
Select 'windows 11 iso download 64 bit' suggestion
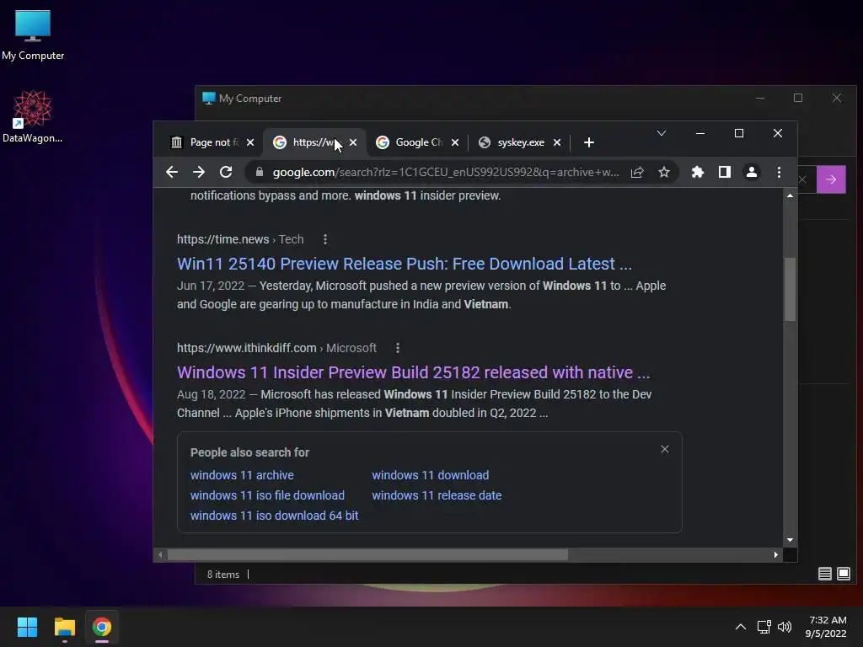(x=274, y=516)
